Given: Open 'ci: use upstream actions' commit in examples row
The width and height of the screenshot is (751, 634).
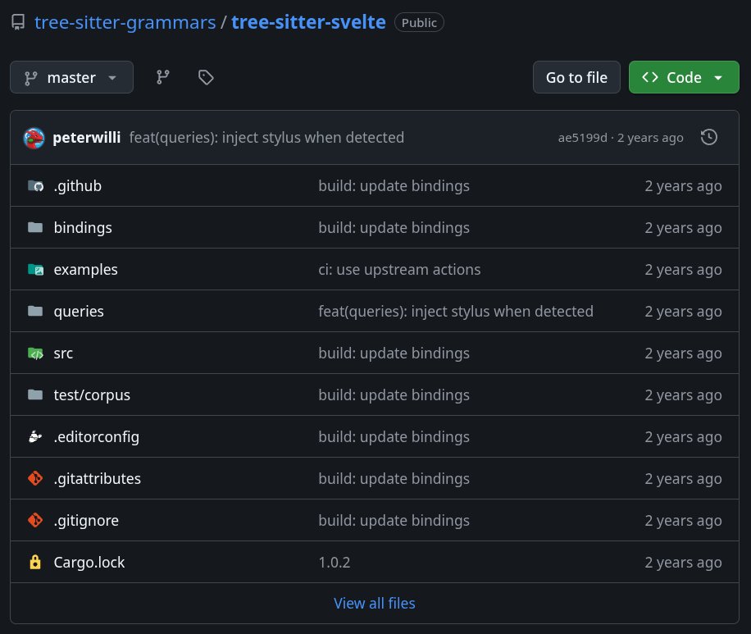Looking at the screenshot, I should [399, 270].
